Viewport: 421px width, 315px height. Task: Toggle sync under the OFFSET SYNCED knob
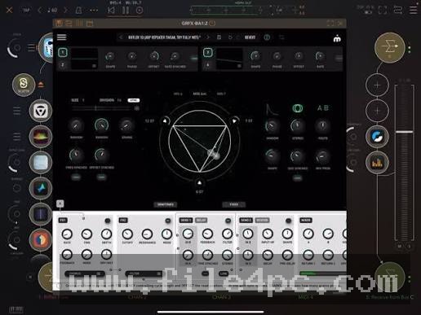pos(101,177)
